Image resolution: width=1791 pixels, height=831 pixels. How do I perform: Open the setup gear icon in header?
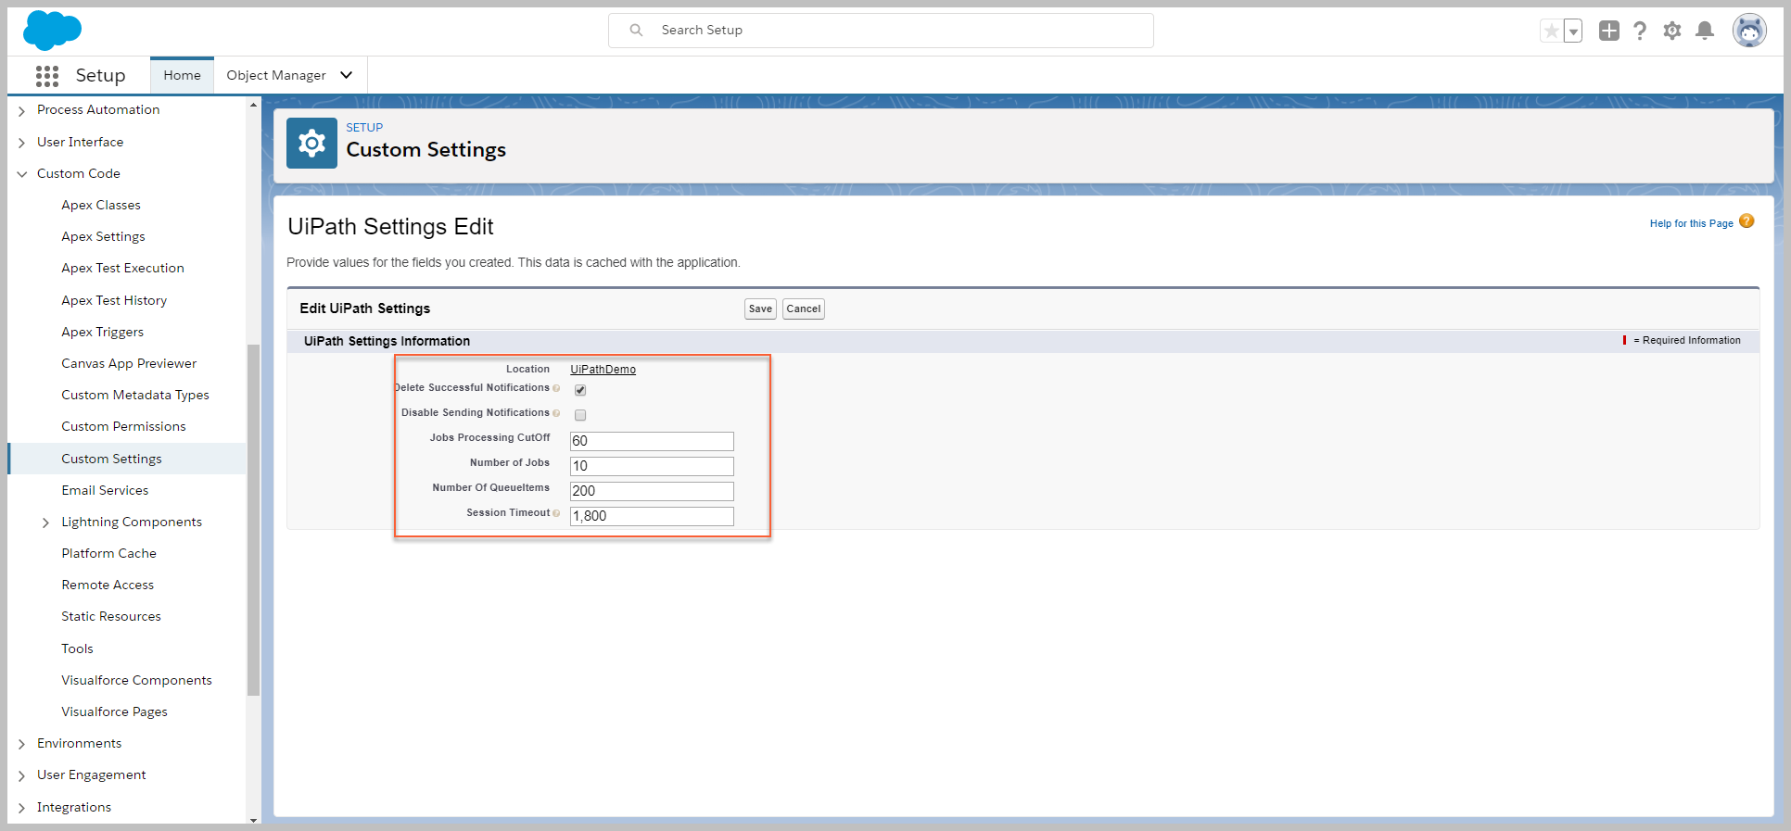[x=1672, y=31]
